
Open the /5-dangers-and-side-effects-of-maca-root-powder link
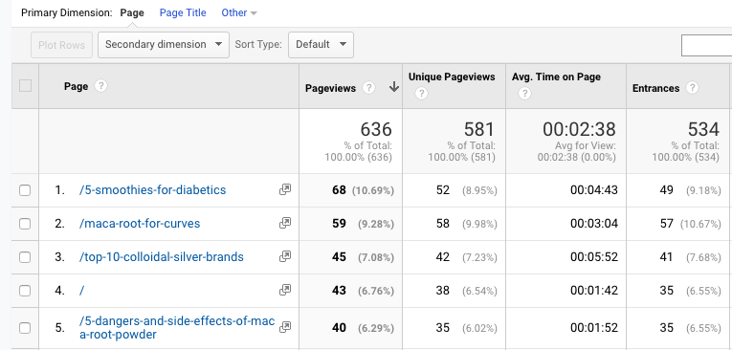[177, 328]
